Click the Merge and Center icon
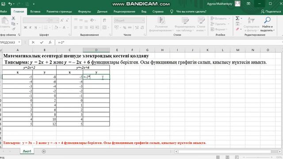The width and height of the screenshot is (283, 159). coord(104,27)
